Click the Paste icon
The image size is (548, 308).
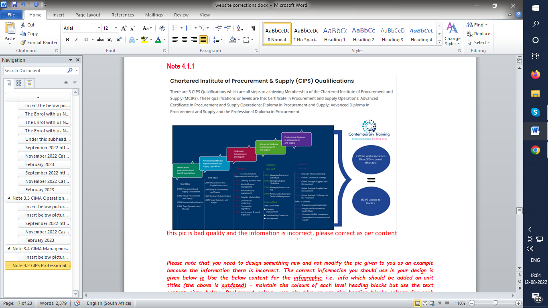point(10,31)
